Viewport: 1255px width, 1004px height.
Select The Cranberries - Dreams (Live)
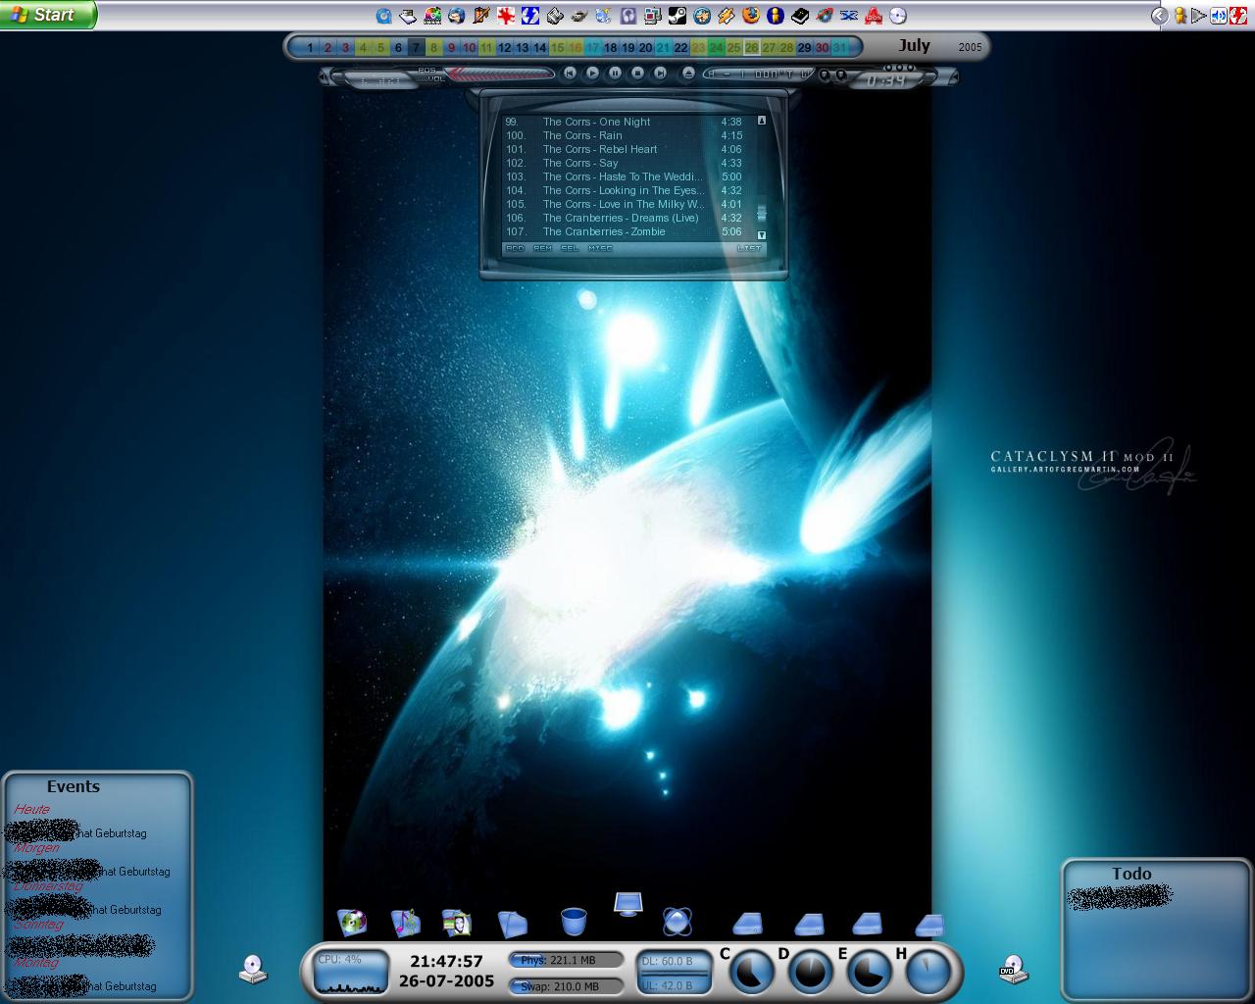[624, 218]
